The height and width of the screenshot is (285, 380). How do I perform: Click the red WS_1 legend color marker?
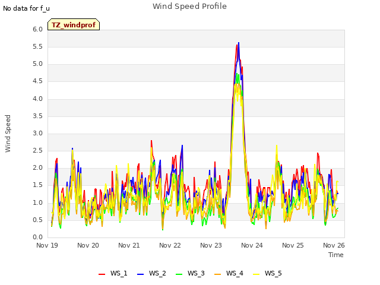pos(102,274)
